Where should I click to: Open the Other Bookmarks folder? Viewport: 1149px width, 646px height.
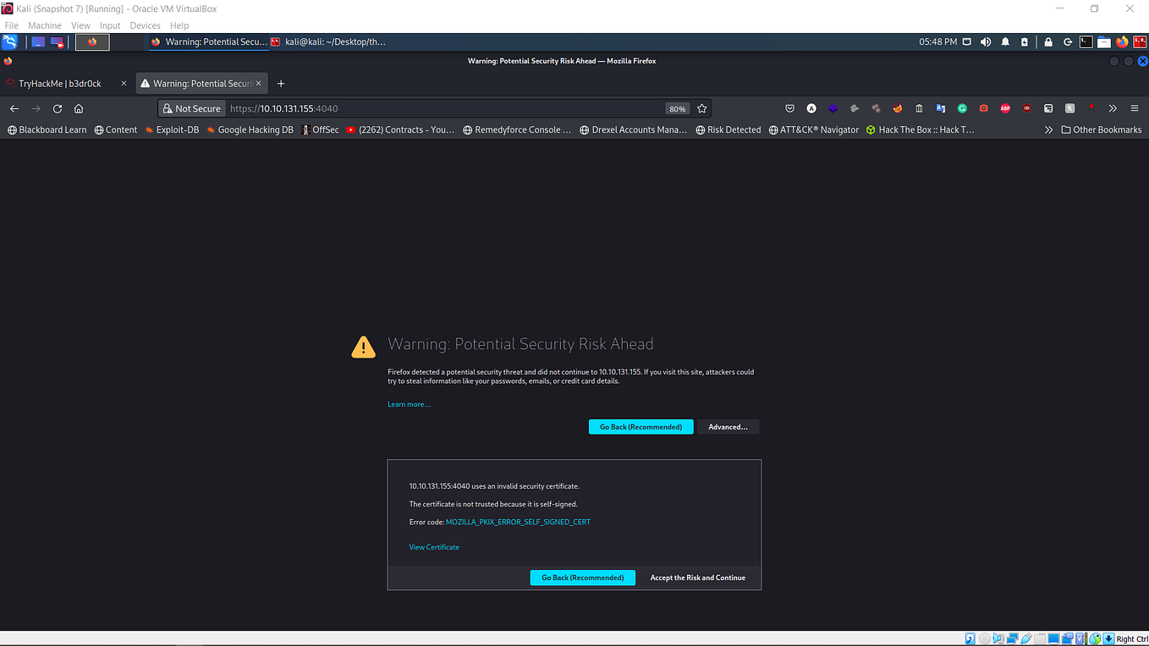(x=1101, y=129)
